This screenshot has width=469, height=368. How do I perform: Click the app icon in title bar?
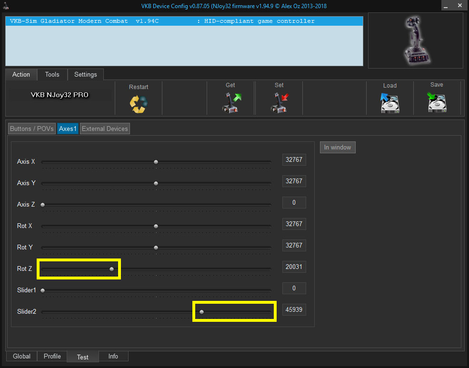click(6, 6)
